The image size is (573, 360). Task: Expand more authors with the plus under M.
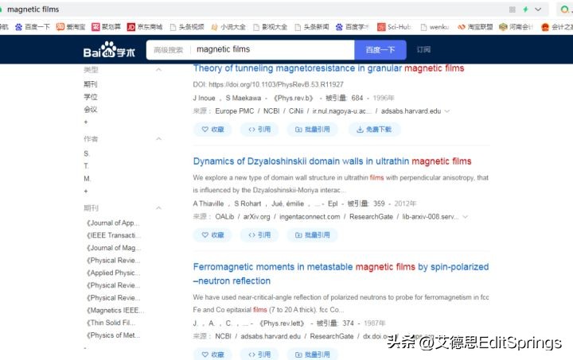[x=86, y=191]
